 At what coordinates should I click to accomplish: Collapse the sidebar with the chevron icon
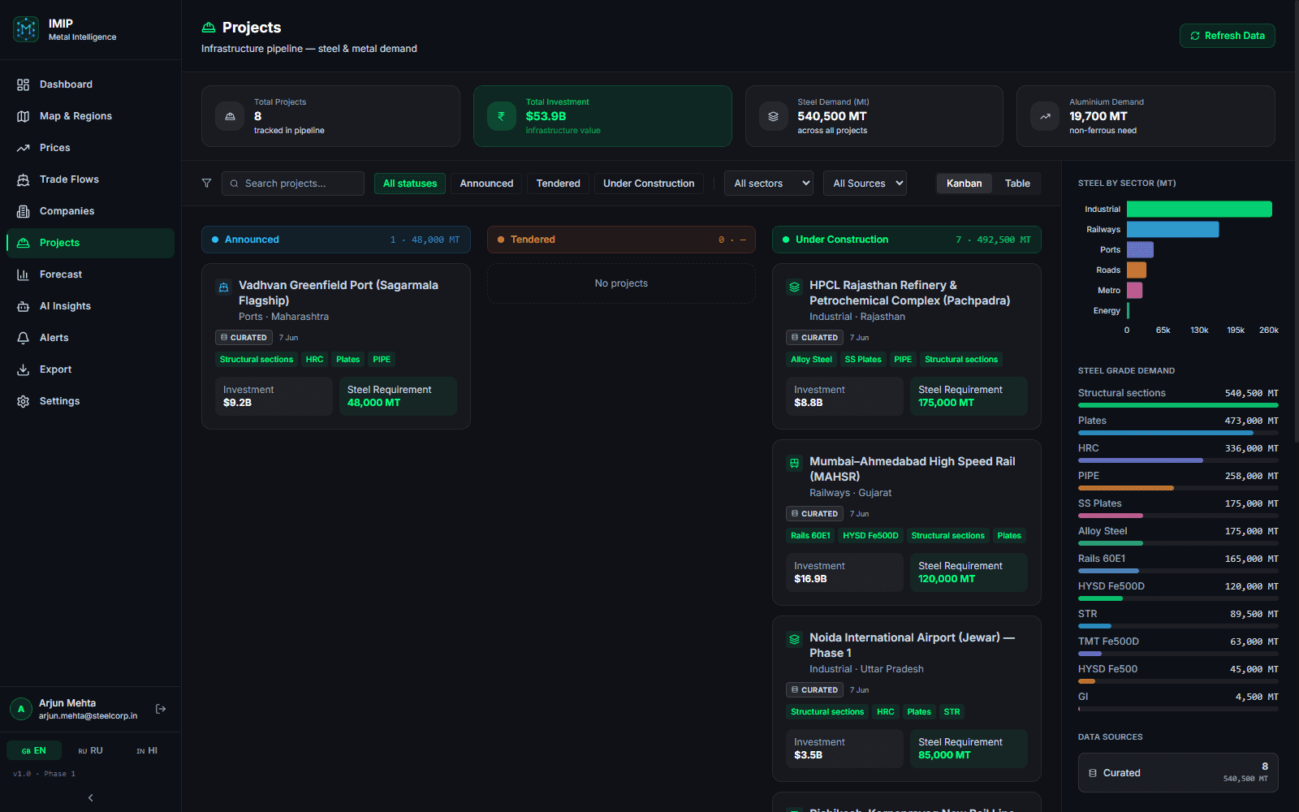coord(90,797)
